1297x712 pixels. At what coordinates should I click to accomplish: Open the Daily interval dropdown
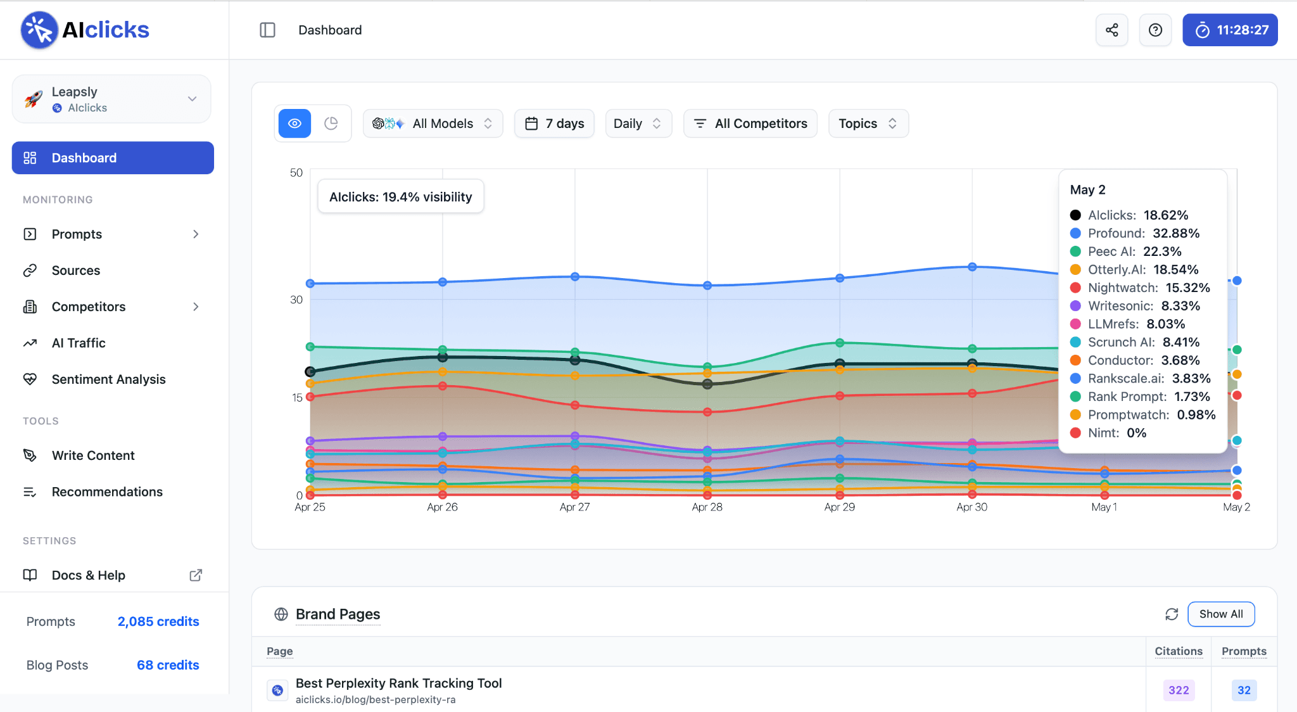pos(638,124)
